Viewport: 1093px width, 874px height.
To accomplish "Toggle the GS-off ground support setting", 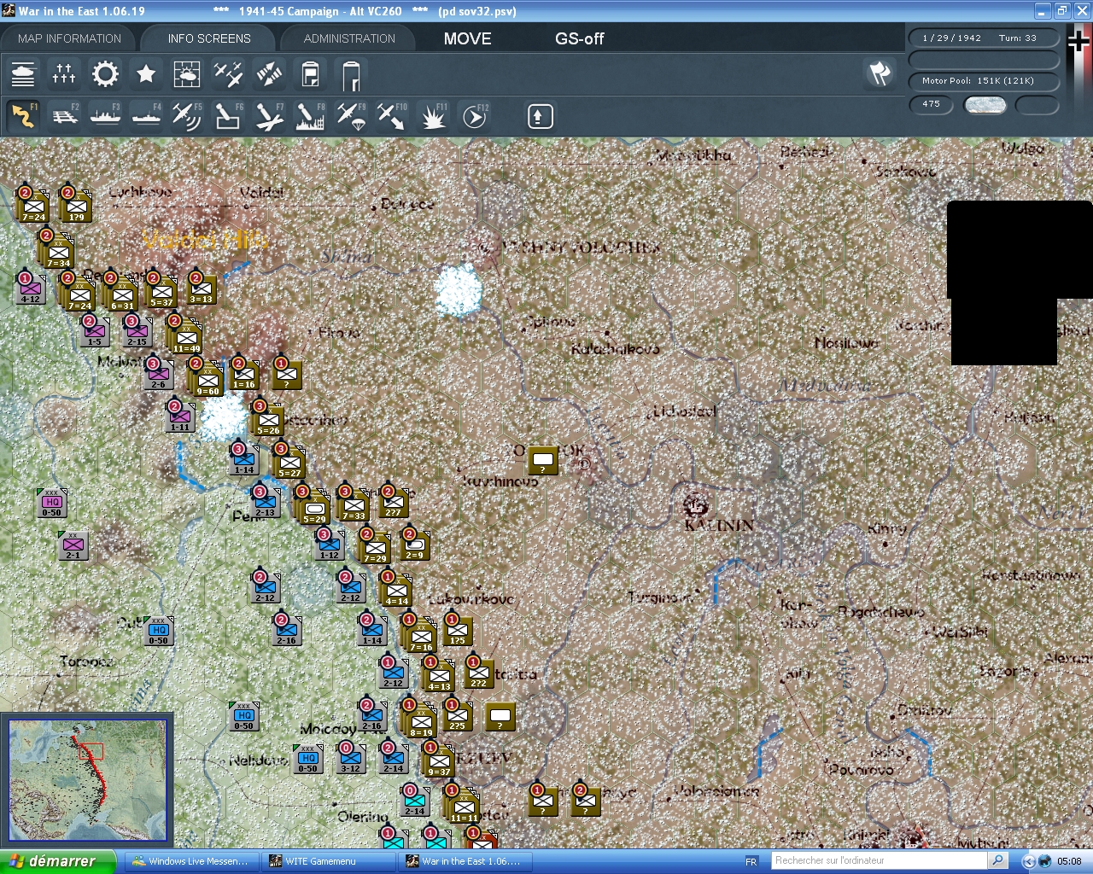I will (x=580, y=38).
